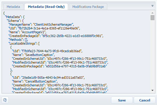Place cursor on the "MetaData" line
The image size is (157, 105).
tap(15, 17)
